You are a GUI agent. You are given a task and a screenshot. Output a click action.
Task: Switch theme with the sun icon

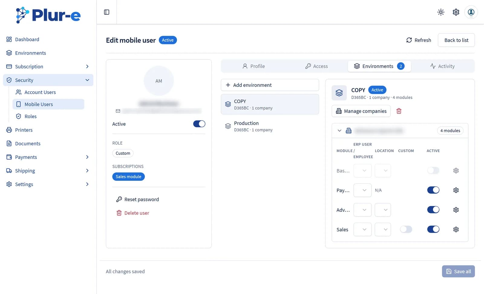point(441,12)
